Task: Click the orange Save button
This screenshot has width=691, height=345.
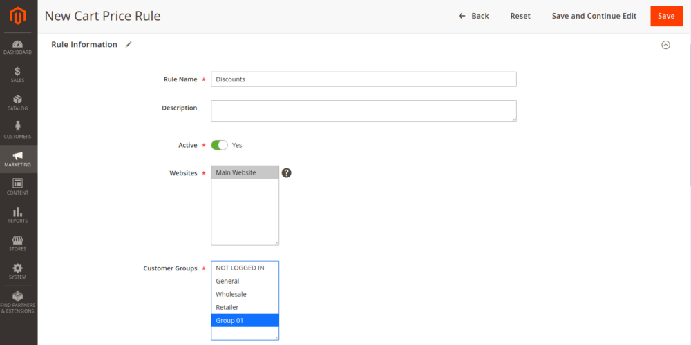Action: [666, 16]
